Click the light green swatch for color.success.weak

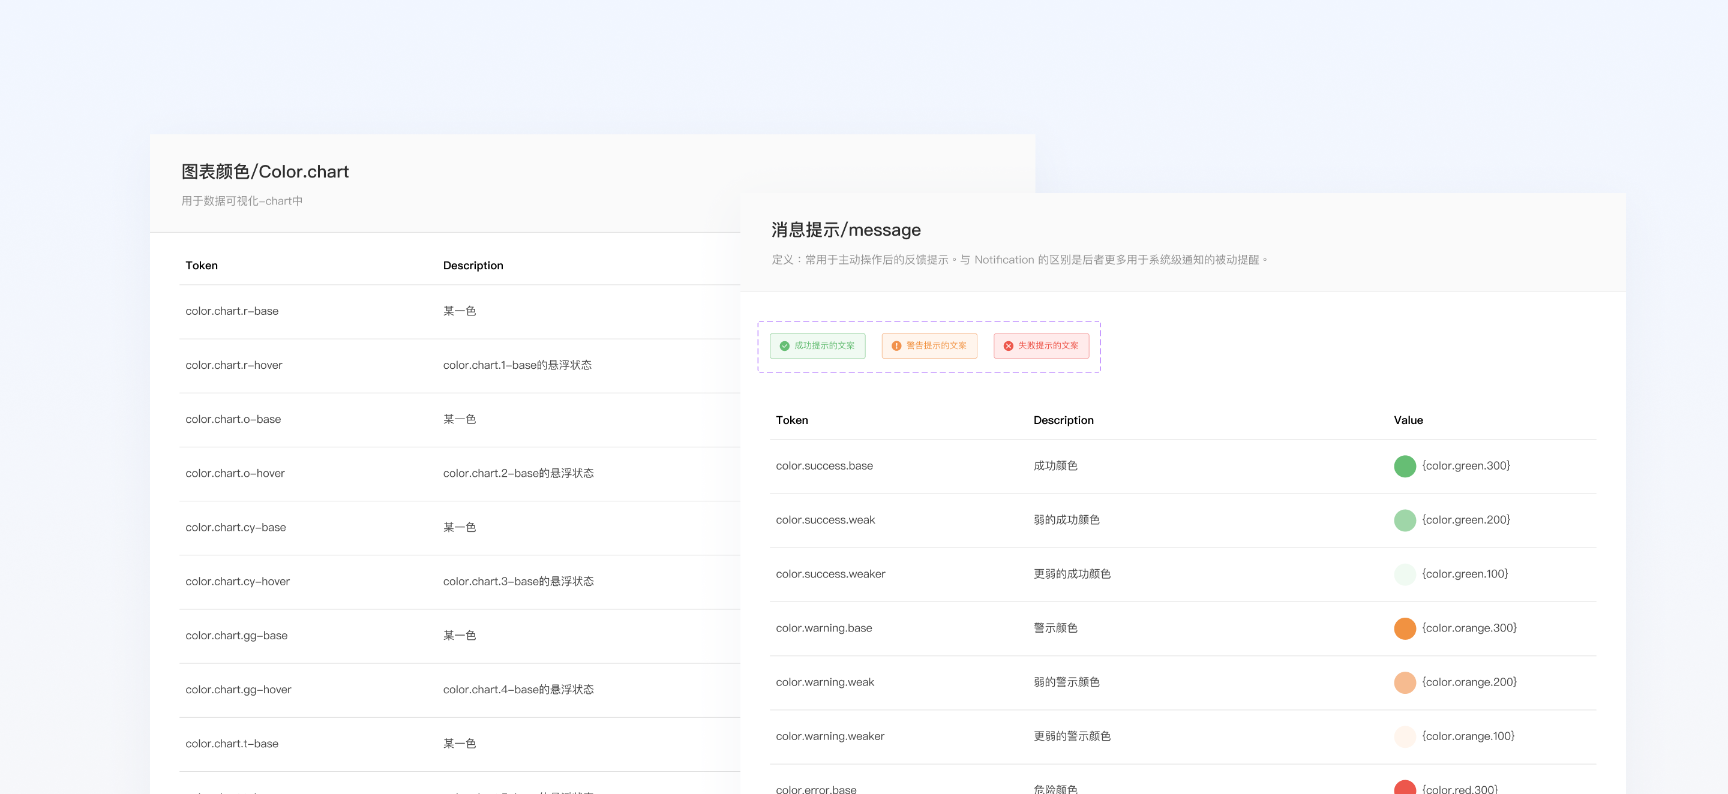[x=1405, y=520]
